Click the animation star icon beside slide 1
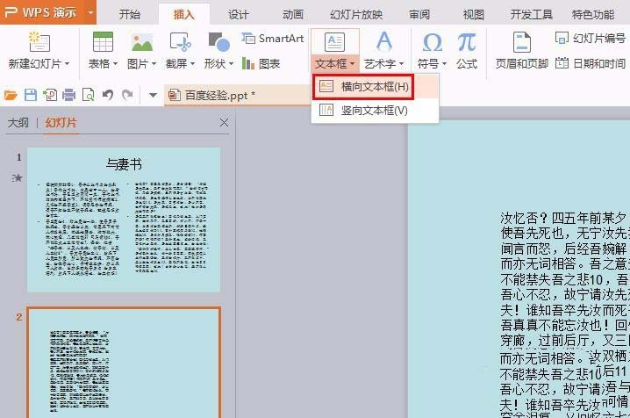Screen dimensions: 630x418 tap(18, 177)
